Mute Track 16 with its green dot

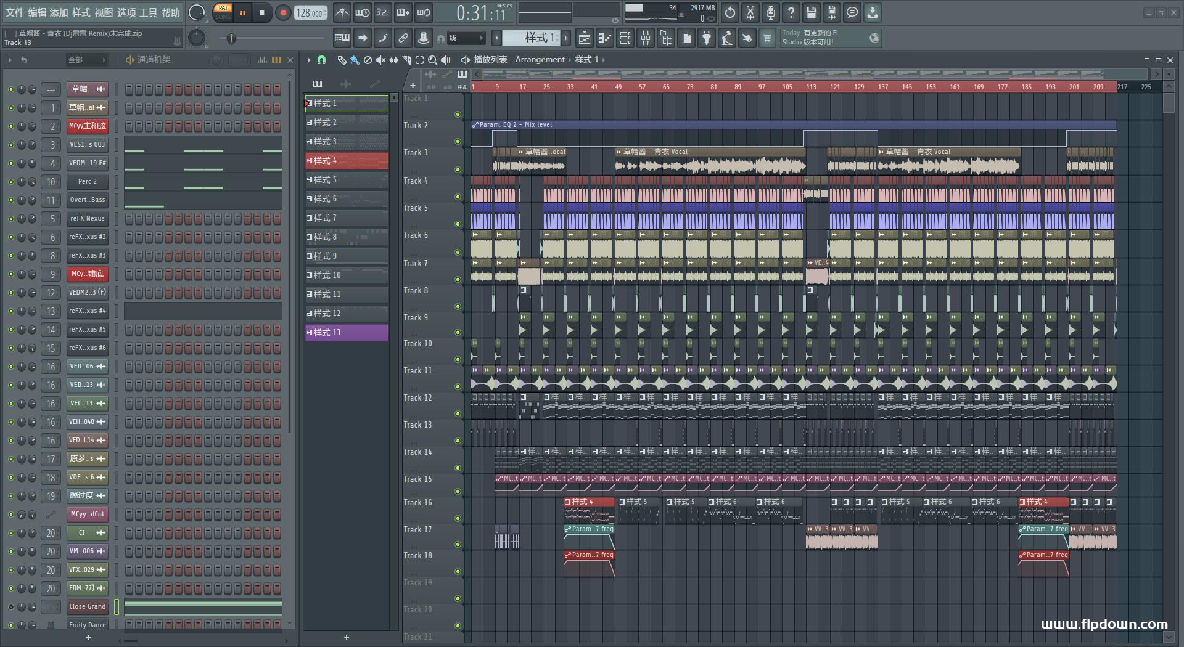tap(458, 518)
